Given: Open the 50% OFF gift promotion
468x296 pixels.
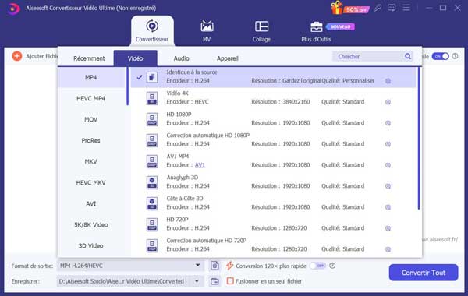Looking at the screenshot, I should [x=349, y=8].
